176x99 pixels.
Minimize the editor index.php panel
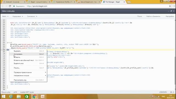169,11
